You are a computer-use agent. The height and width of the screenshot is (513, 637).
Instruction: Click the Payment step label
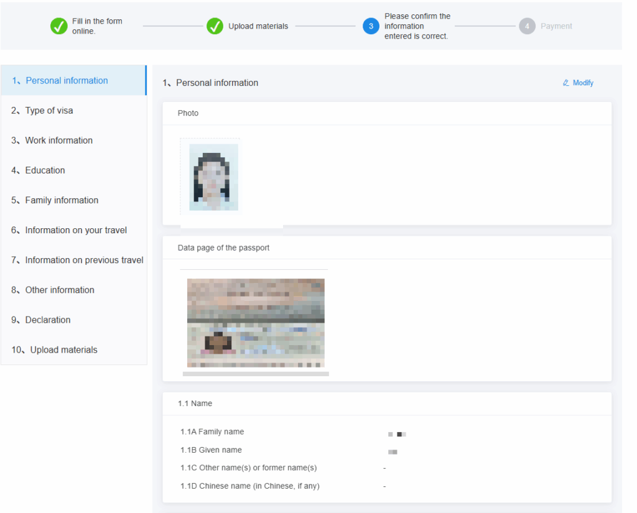556,26
